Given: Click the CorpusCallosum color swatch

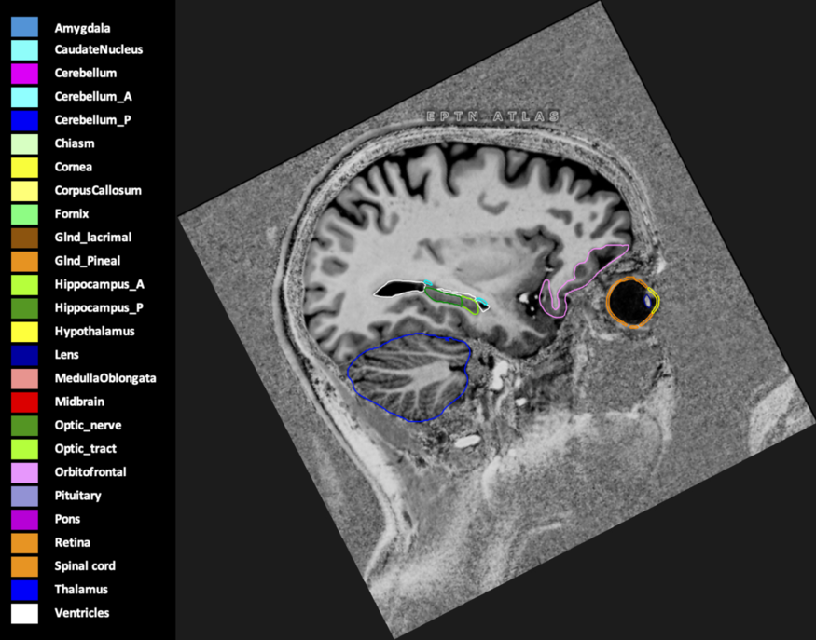Looking at the screenshot, I should click(x=24, y=191).
